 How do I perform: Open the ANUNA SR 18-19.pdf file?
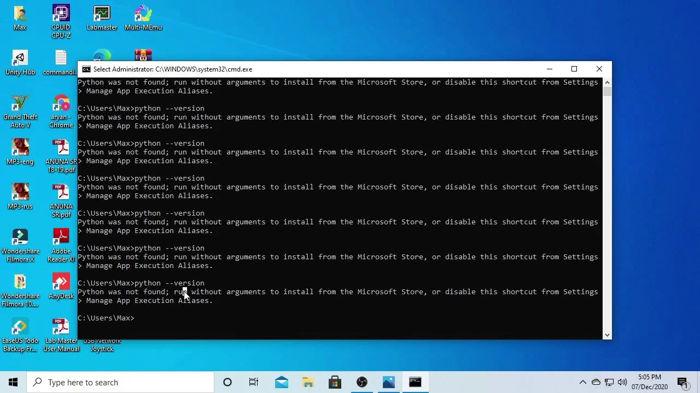pos(61,156)
